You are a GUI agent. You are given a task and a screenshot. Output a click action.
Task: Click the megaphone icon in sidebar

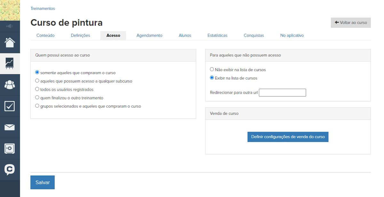(10, 26)
